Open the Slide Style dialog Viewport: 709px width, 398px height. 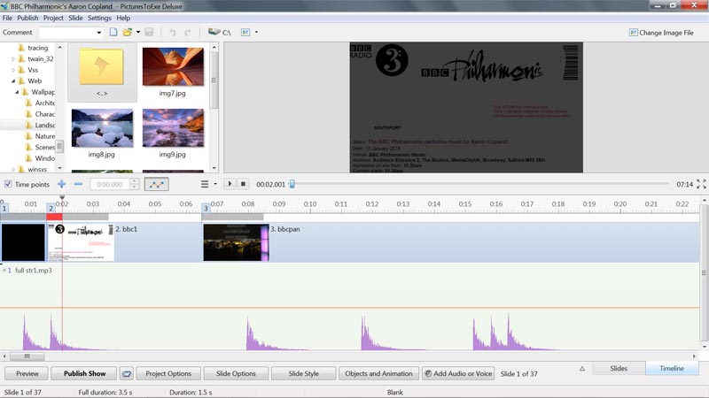[303, 373]
